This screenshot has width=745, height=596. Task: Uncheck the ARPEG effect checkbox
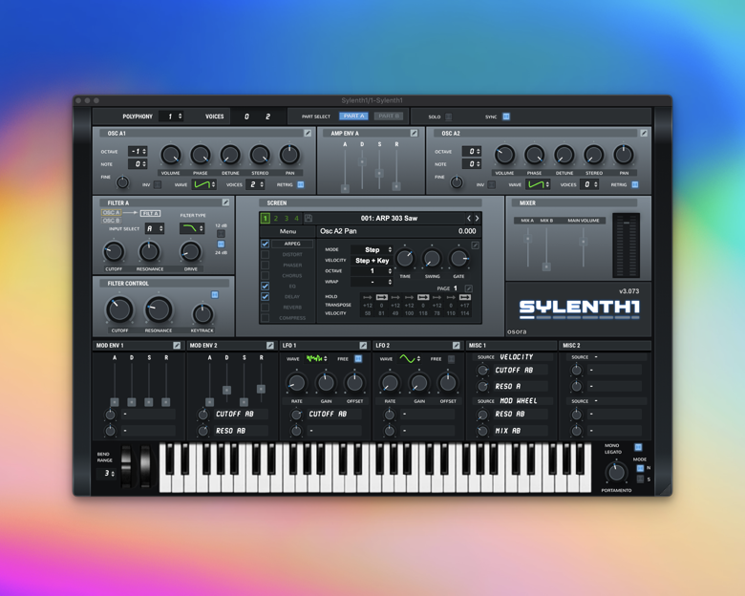click(266, 244)
